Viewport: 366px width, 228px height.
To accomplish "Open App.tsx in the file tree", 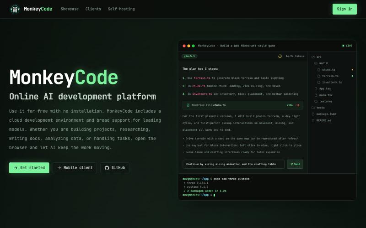I will point(323,88).
